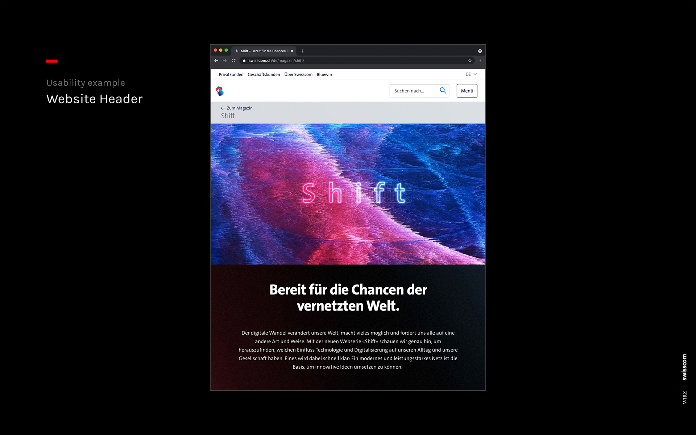Click the macOS yellow minimize button
The height and width of the screenshot is (435, 696).
221,50
